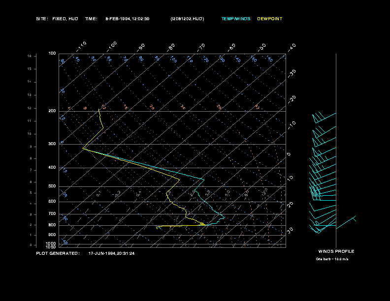The width and height of the screenshot is (390, 301).
Task: Click the 'WINDS PROFILE' caption
Action: point(336,251)
